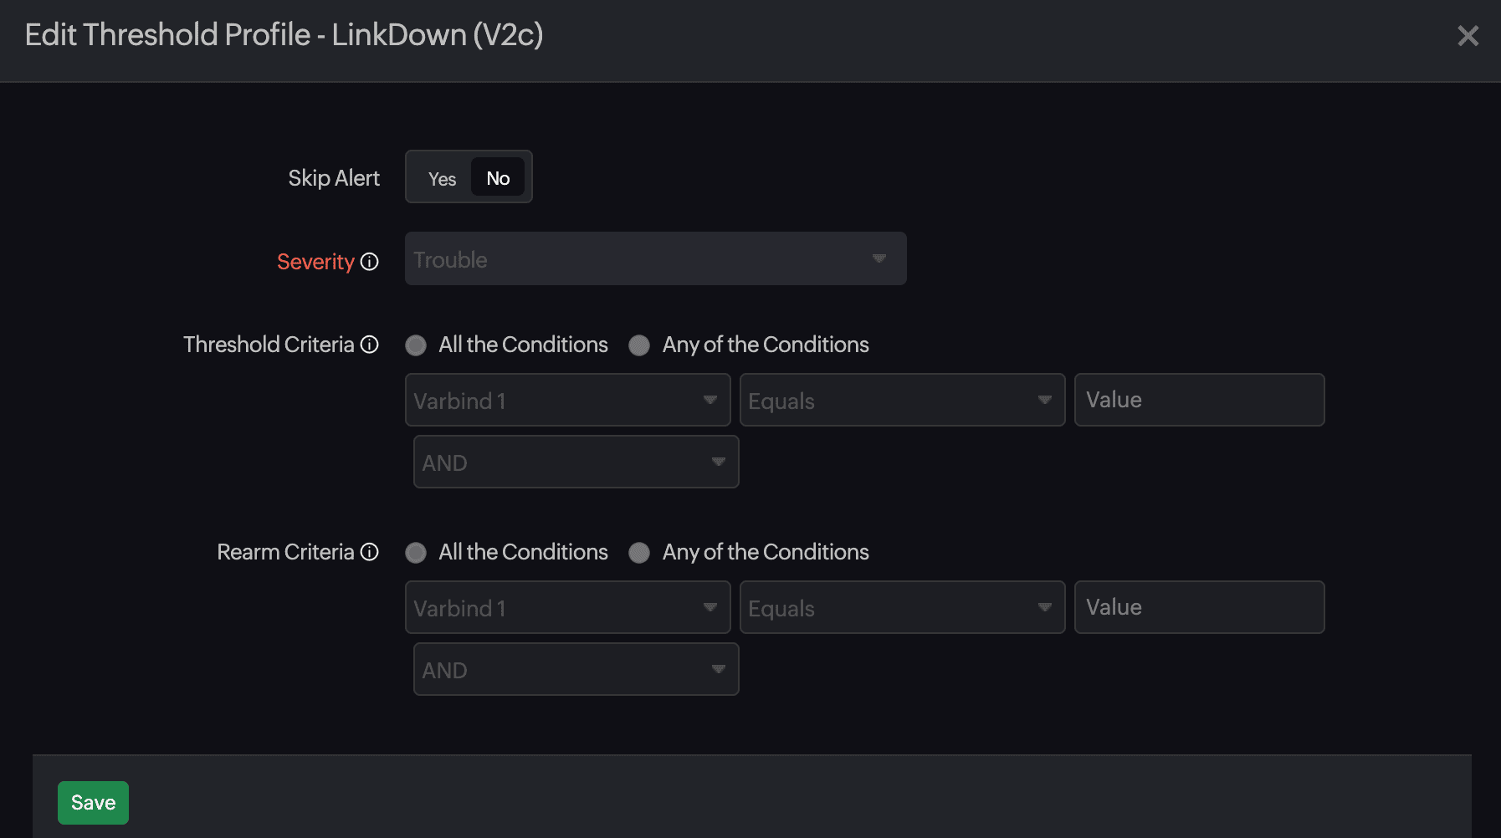This screenshot has height=838, width=1501.
Task: Open Rearm Criteria Varbind 1 dropdown
Action: [x=567, y=608]
